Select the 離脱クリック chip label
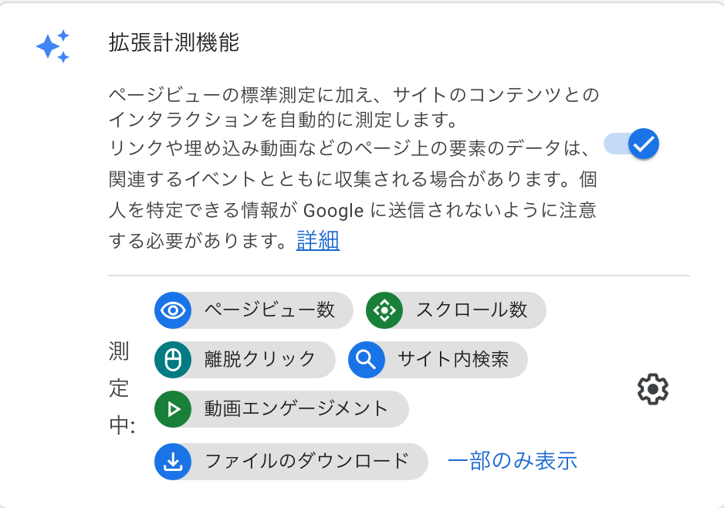This screenshot has height=508, width=724. pos(260,359)
